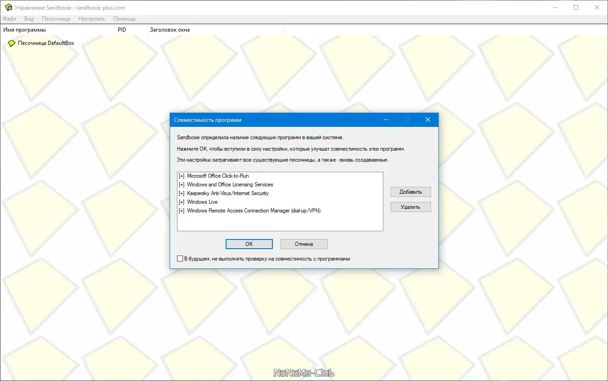Image resolution: width=608 pixels, height=381 pixels.
Task: Click the Удалить button
Action: [410, 207]
